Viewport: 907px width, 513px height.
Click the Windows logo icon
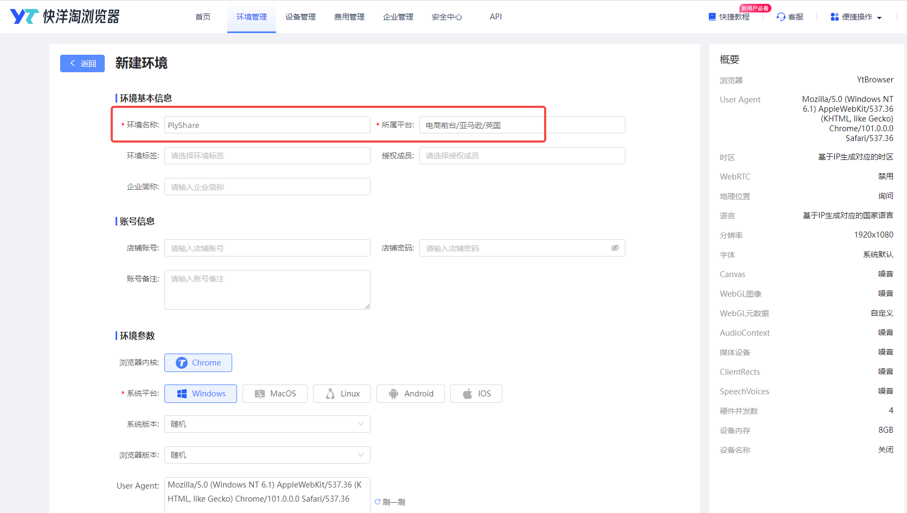click(182, 394)
